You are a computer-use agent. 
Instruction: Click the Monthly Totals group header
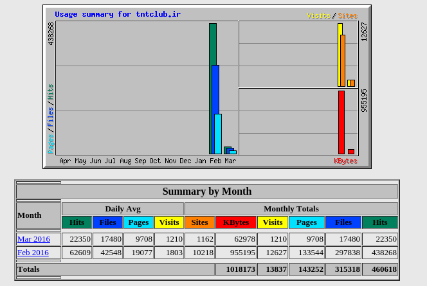click(x=291, y=209)
